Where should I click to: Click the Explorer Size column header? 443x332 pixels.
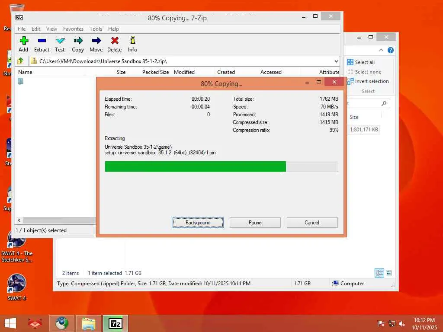click(x=354, y=117)
